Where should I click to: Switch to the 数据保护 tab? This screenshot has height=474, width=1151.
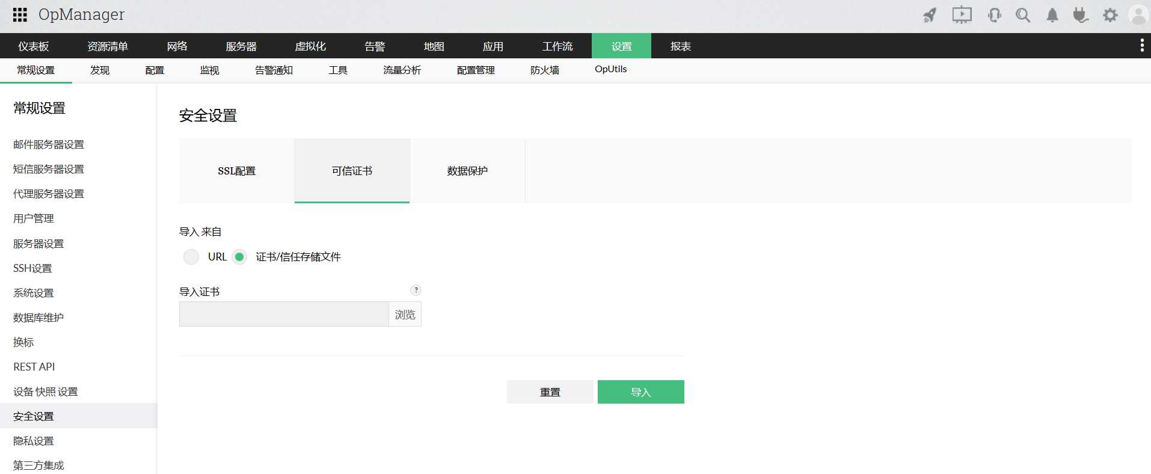pos(467,171)
